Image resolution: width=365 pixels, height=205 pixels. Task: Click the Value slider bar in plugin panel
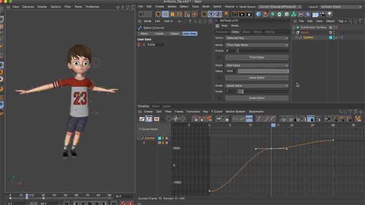click(x=263, y=71)
